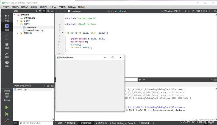Go forward in editor navigation

tap(61, 11)
